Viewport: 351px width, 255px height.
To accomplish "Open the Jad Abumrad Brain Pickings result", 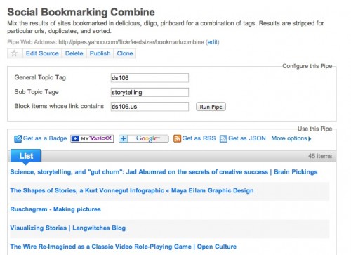I will (x=164, y=172).
